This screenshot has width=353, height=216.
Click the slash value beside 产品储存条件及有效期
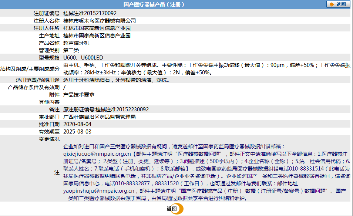pos(64,87)
